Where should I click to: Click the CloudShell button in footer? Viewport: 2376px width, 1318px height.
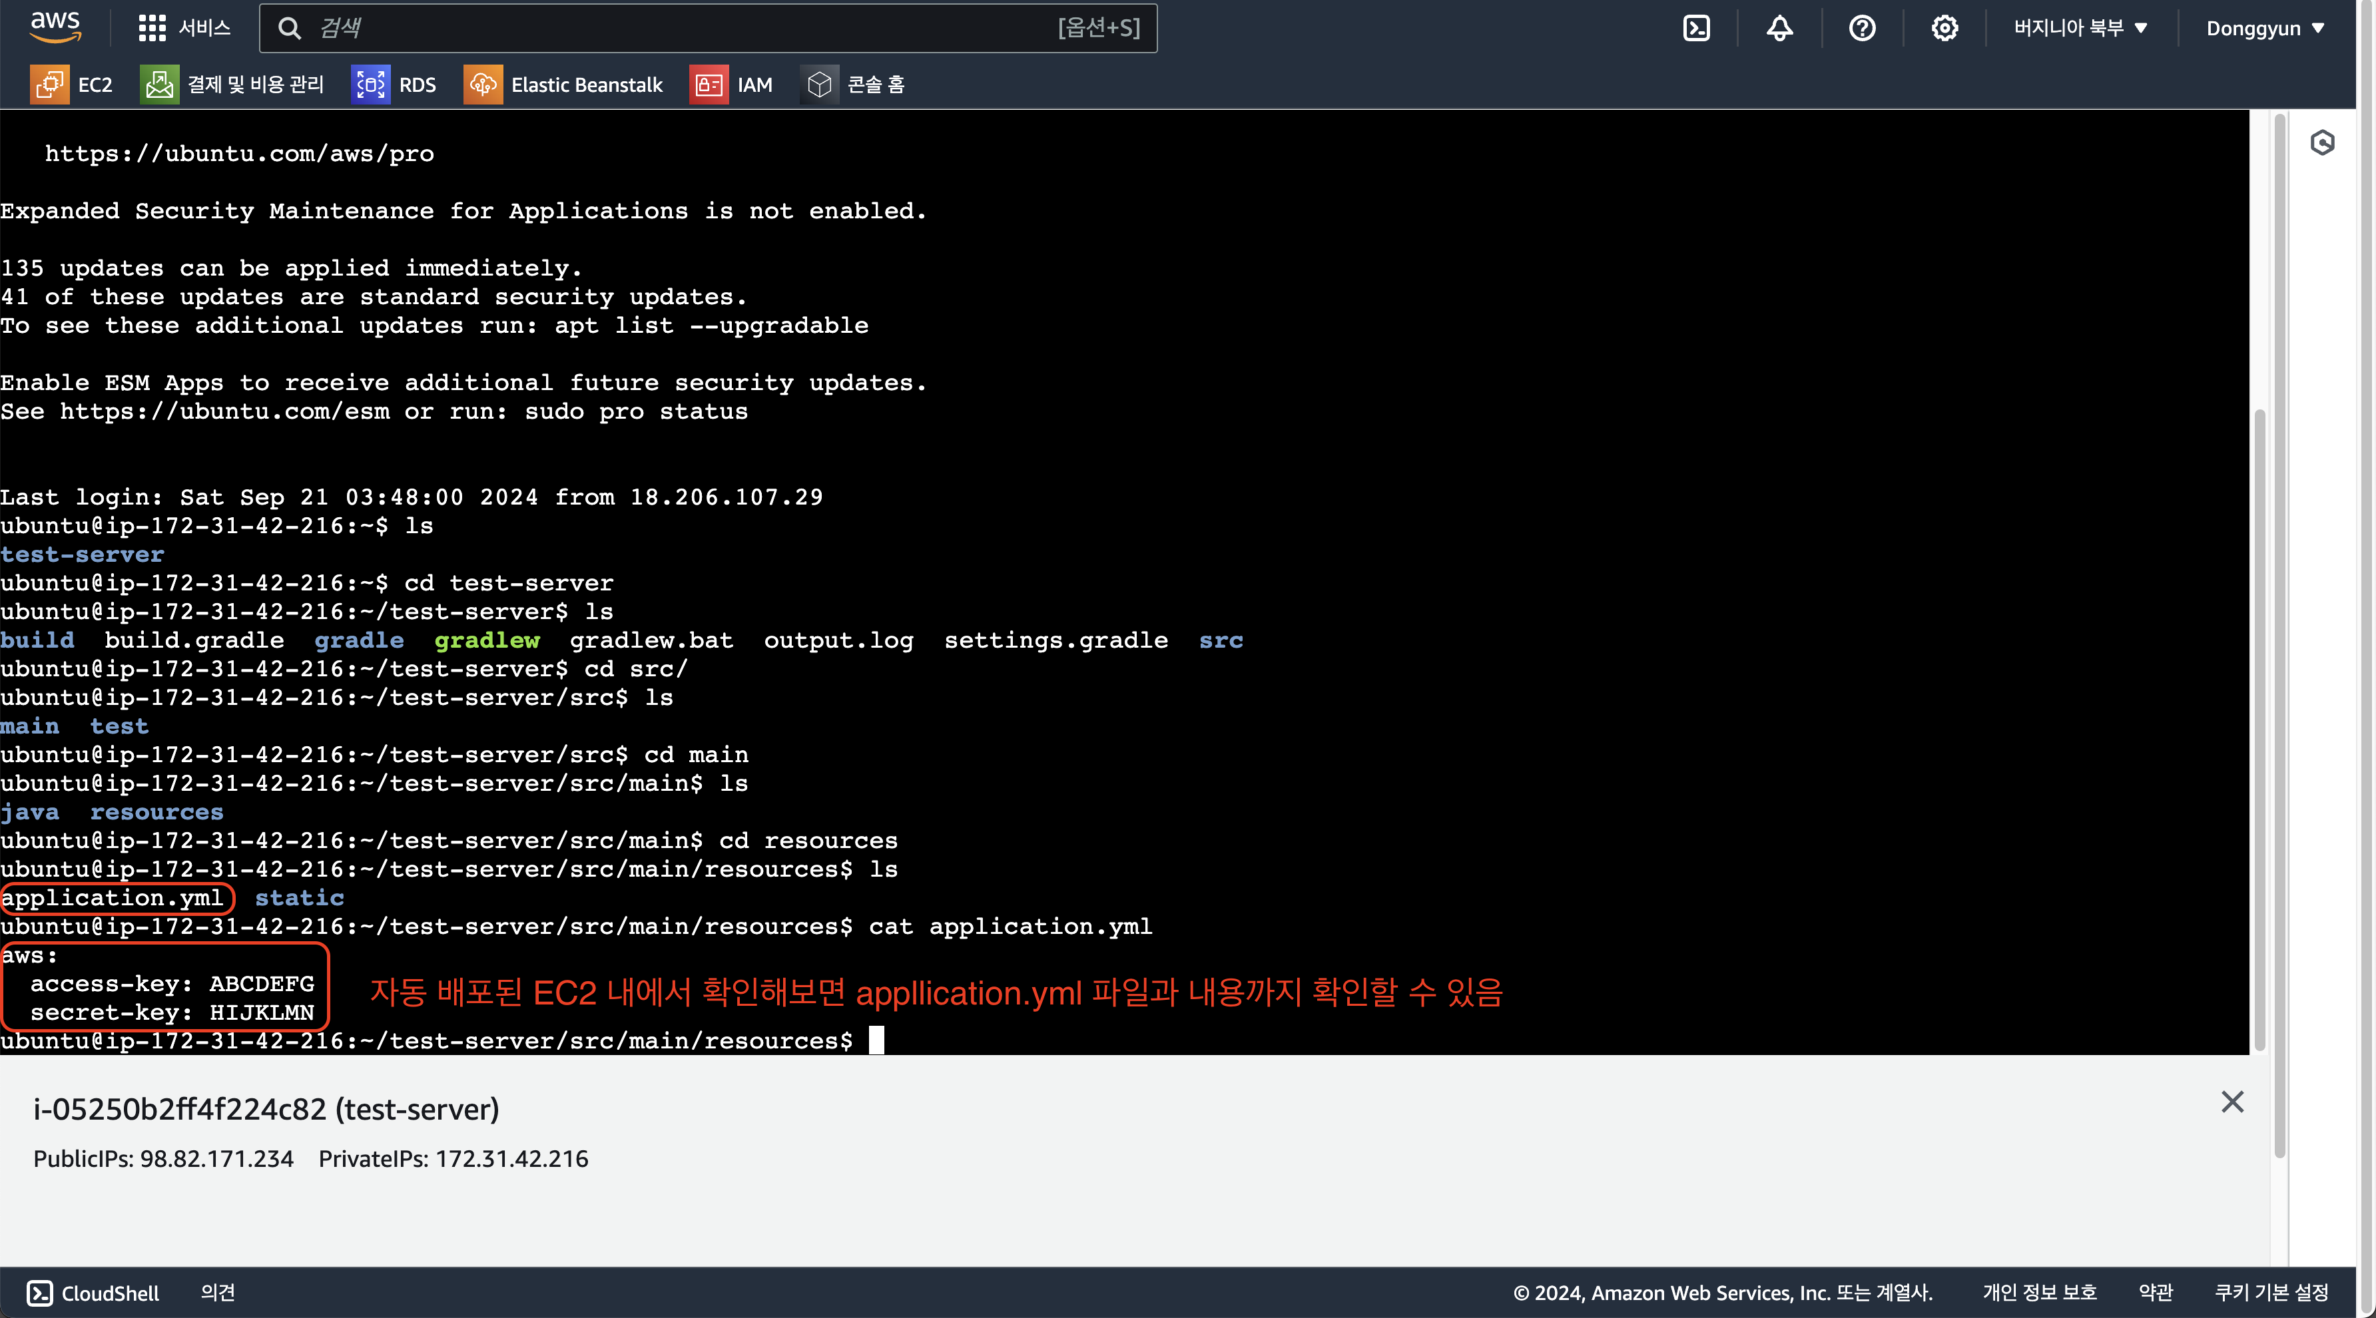[x=93, y=1292]
